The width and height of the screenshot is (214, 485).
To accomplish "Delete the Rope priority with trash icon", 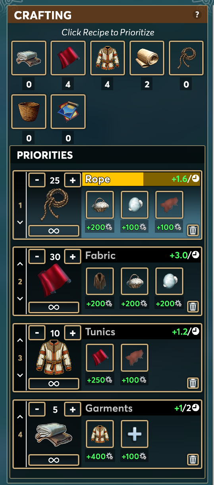I will 193,230.
